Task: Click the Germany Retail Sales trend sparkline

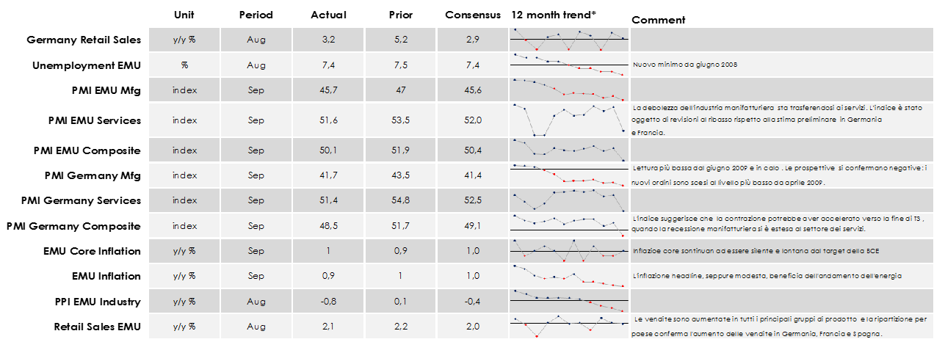Action: [569, 40]
